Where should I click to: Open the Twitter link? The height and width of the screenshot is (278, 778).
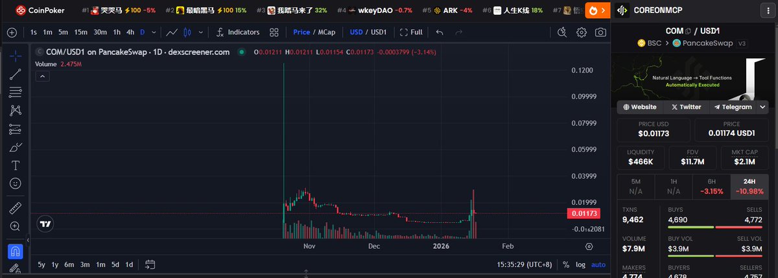point(687,107)
